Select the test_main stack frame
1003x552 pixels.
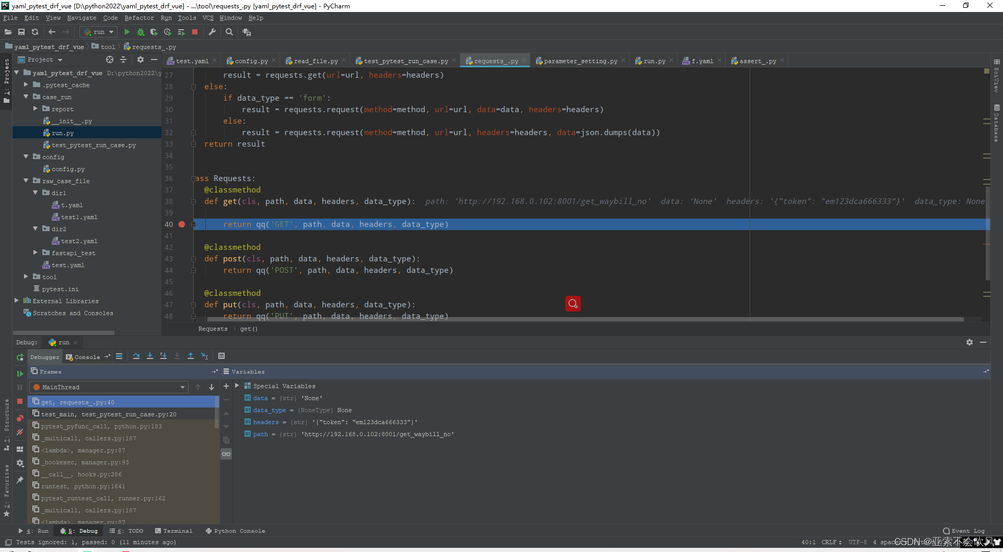click(121, 414)
